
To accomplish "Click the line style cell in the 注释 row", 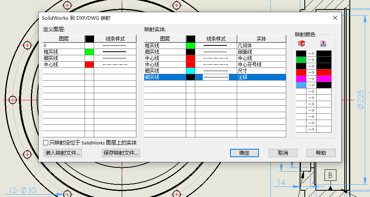I will pyautogui.click(x=216, y=77).
